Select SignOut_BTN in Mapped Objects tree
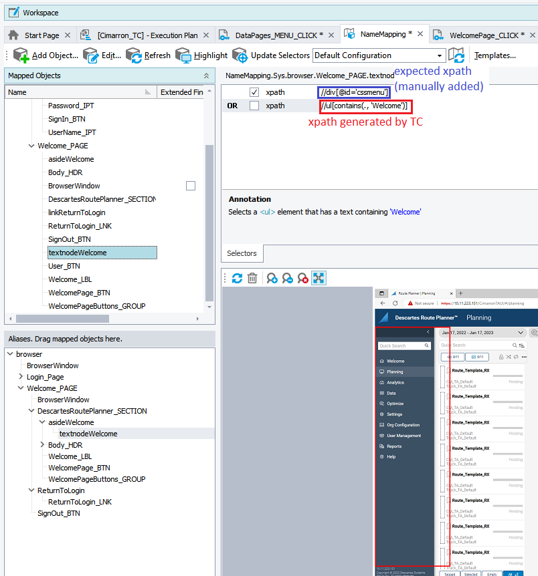The height and width of the screenshot is (576, 538). (69, 239)
